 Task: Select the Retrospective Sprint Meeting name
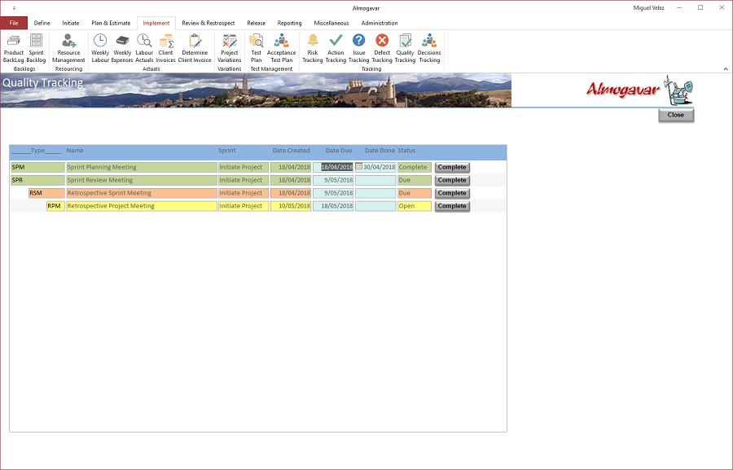[x=142, y=193]
